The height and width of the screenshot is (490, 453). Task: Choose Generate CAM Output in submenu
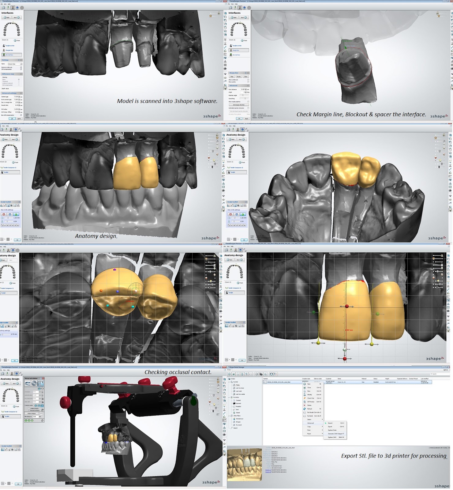click(335, 434)
